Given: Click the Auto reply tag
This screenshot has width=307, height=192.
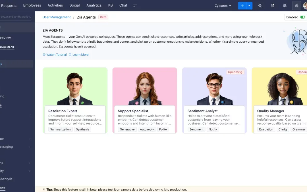Looking at the screenshot, I should (x=147, y=129).
